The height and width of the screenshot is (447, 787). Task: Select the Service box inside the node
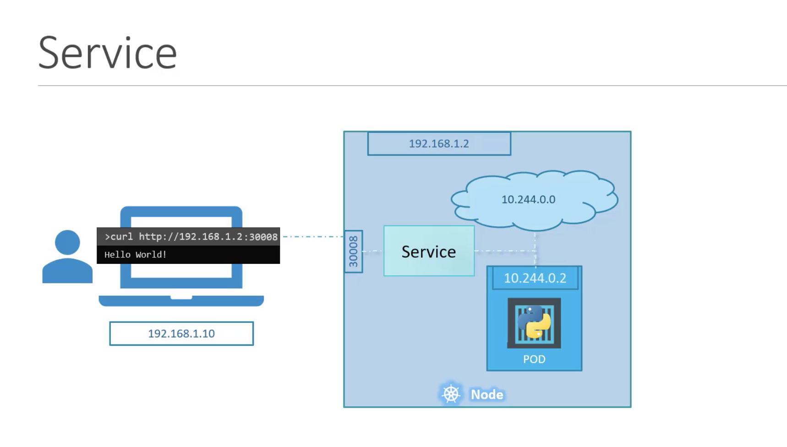429,251
